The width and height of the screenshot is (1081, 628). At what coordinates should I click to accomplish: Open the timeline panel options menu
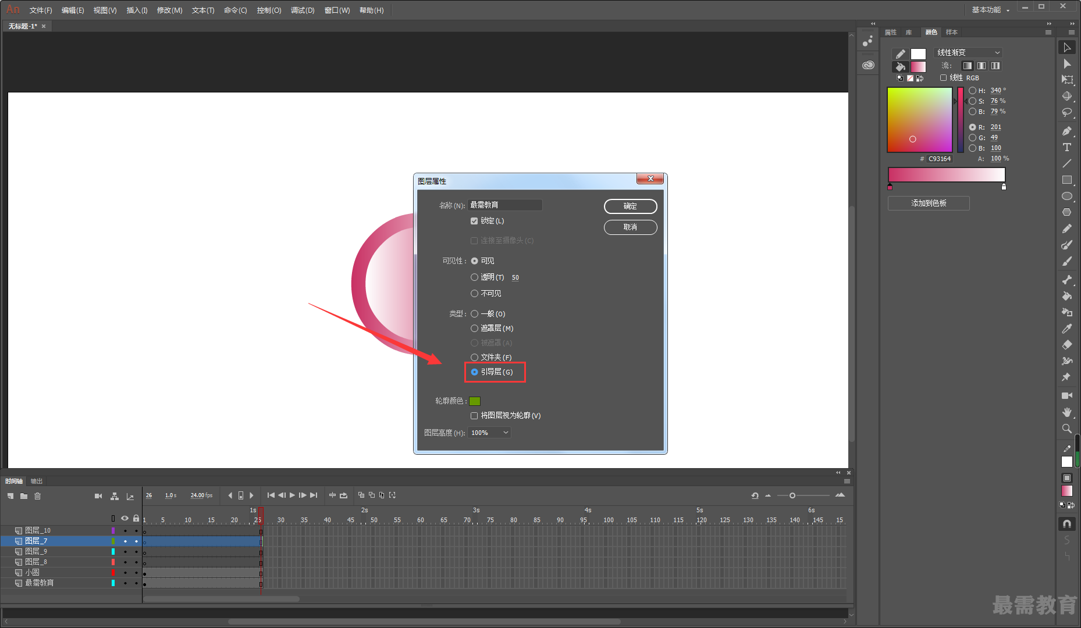coord(847,481)
